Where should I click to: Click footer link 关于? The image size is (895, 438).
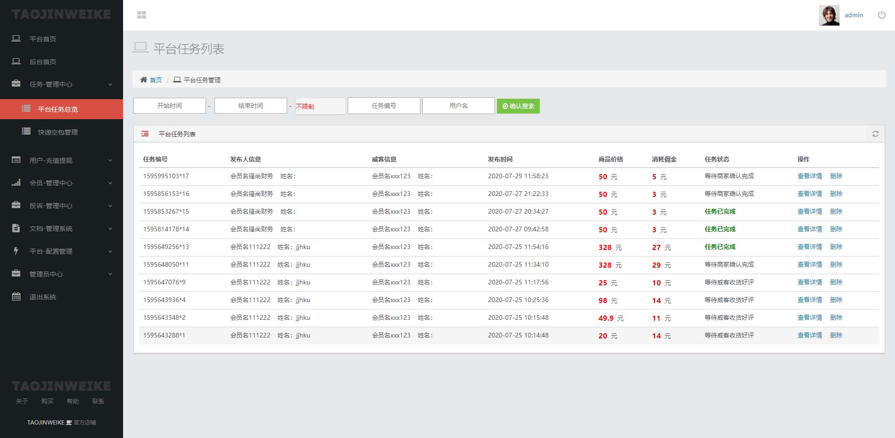pos(22,401)
